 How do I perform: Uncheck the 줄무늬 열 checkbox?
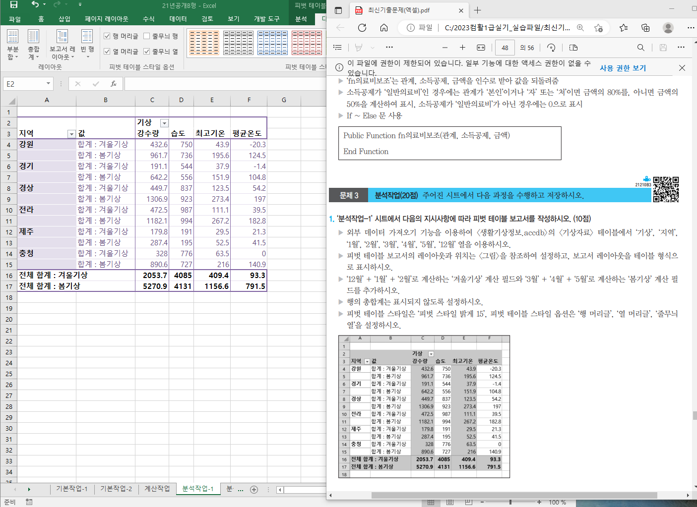pos(147,51)
